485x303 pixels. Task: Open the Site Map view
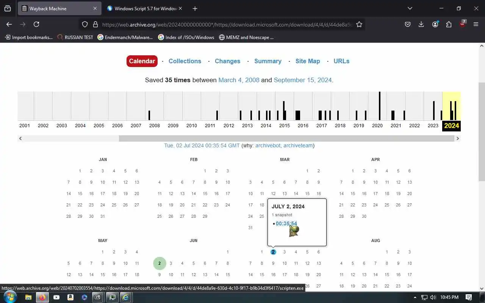308,61
